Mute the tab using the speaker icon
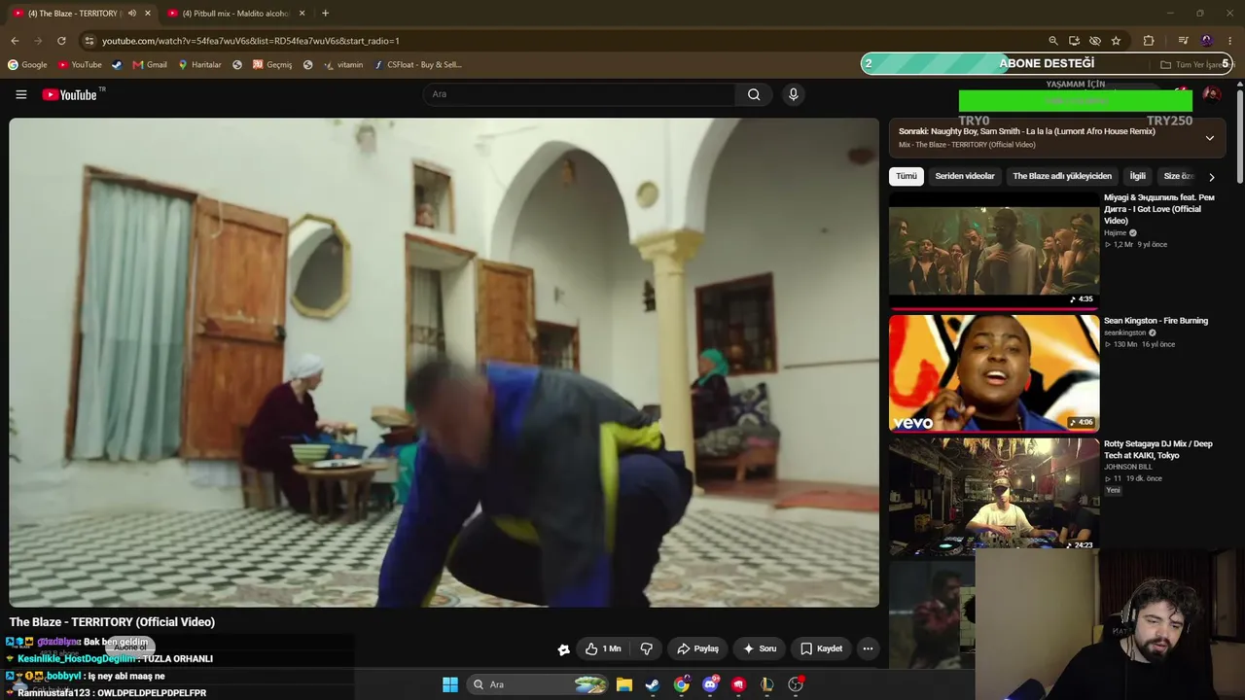This screenshot has width=1245, height=700. click(x=132, y=14)
